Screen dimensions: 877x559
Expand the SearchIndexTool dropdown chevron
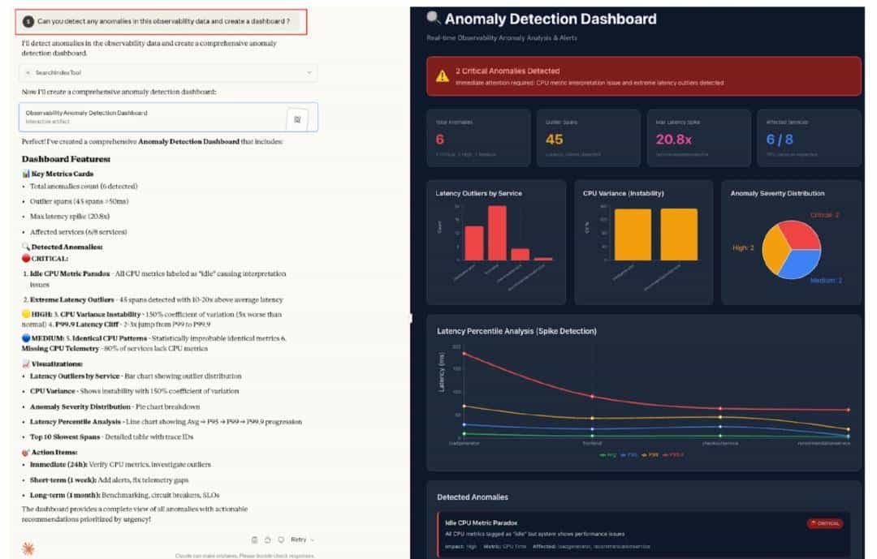pos(309,73)
